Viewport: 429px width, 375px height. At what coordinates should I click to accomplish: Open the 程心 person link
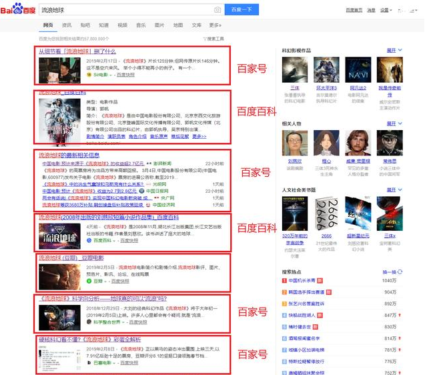point(326,161)
